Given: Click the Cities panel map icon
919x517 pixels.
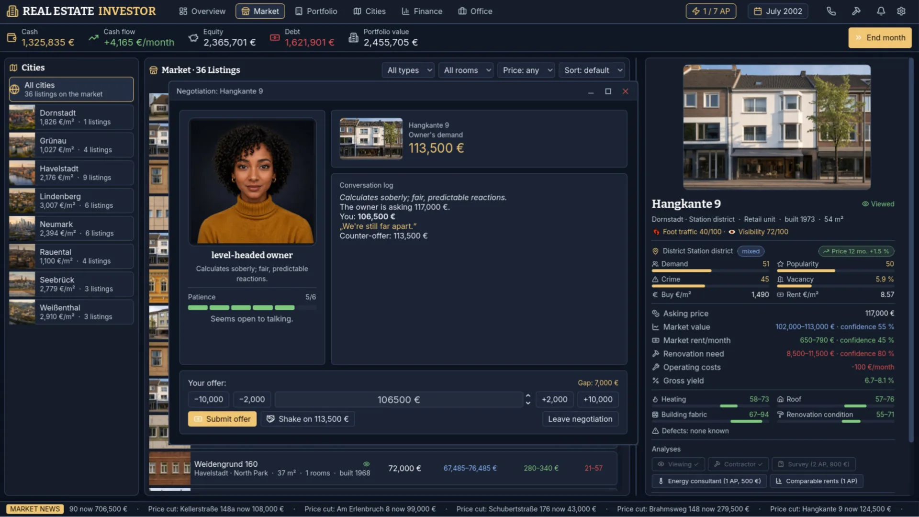Looking at the screenshot, I should coord(13,67).
